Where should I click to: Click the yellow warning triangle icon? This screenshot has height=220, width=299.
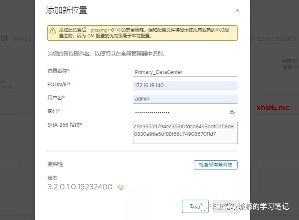(52, 30)
